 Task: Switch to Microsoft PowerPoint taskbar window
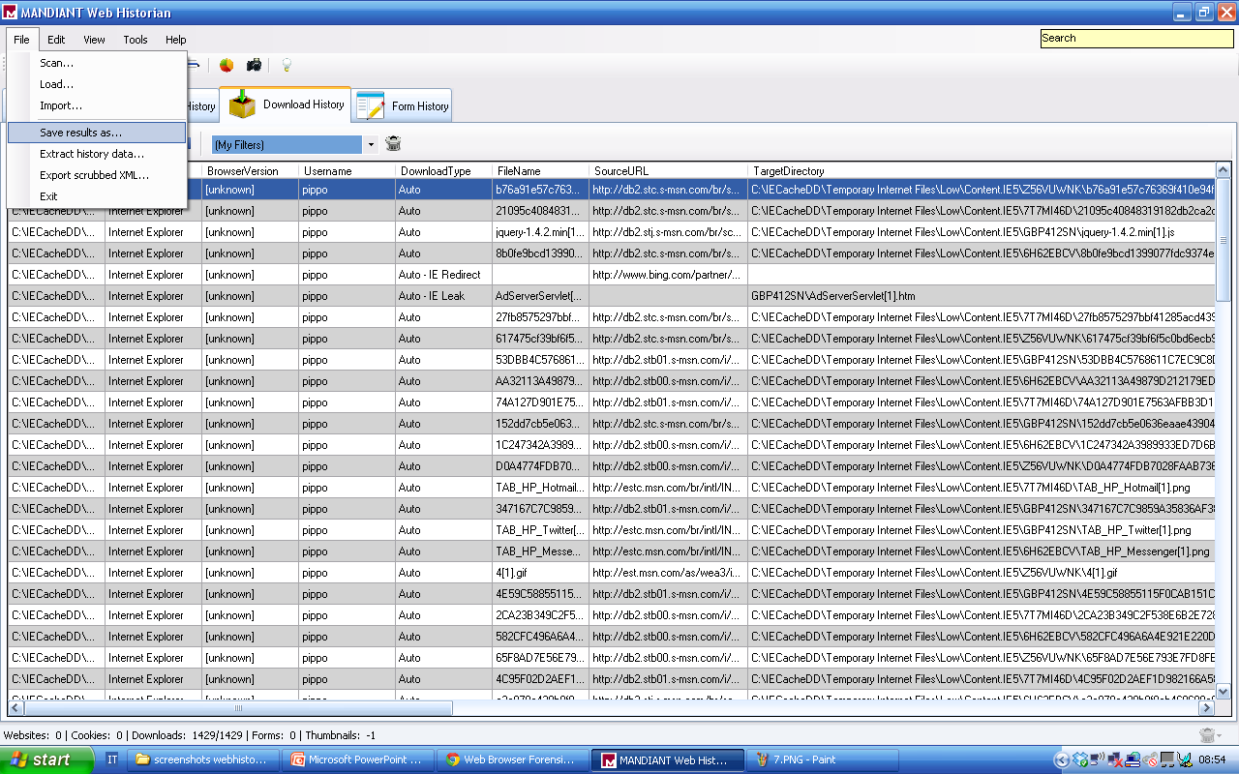tap(358, 760)
